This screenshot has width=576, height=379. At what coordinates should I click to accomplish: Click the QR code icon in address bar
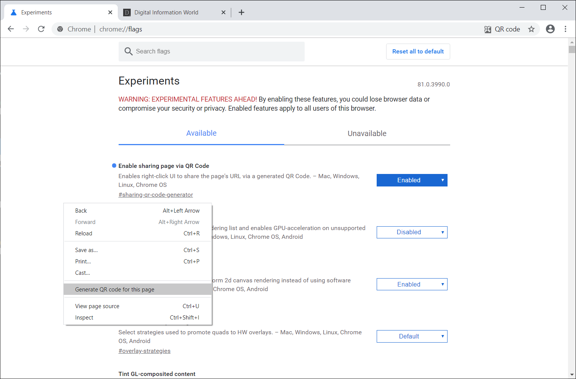pos(488,29)
